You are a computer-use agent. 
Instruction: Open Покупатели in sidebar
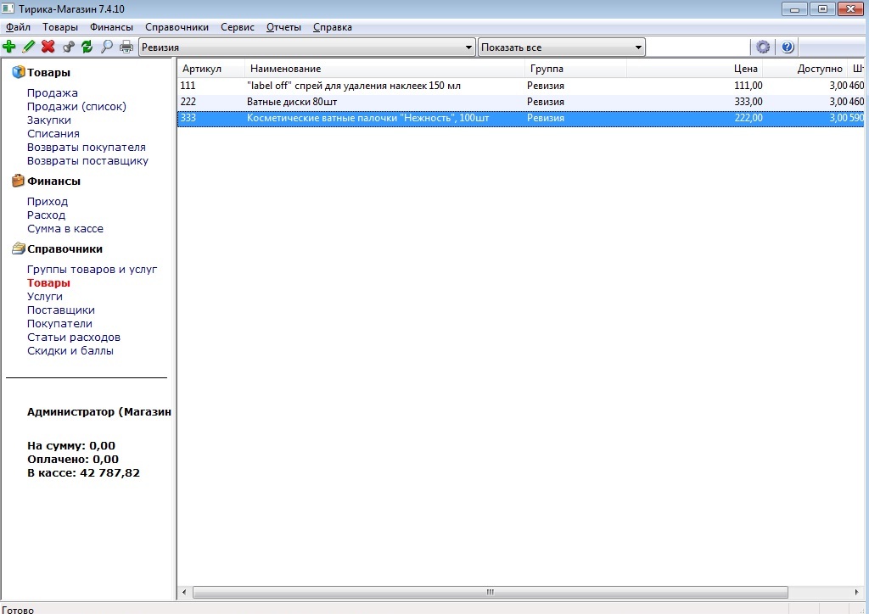(60, 323)
